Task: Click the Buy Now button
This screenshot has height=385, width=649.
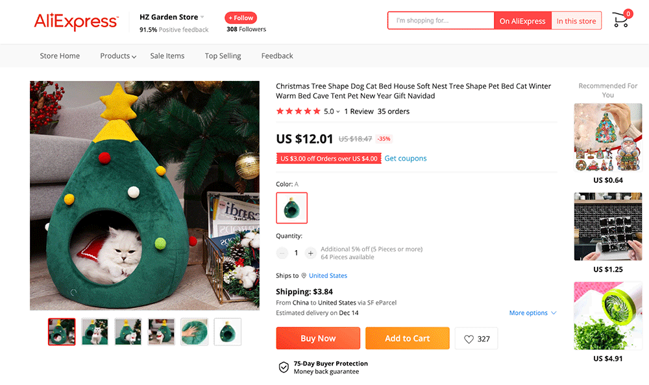Action: (x=318, y=338)
